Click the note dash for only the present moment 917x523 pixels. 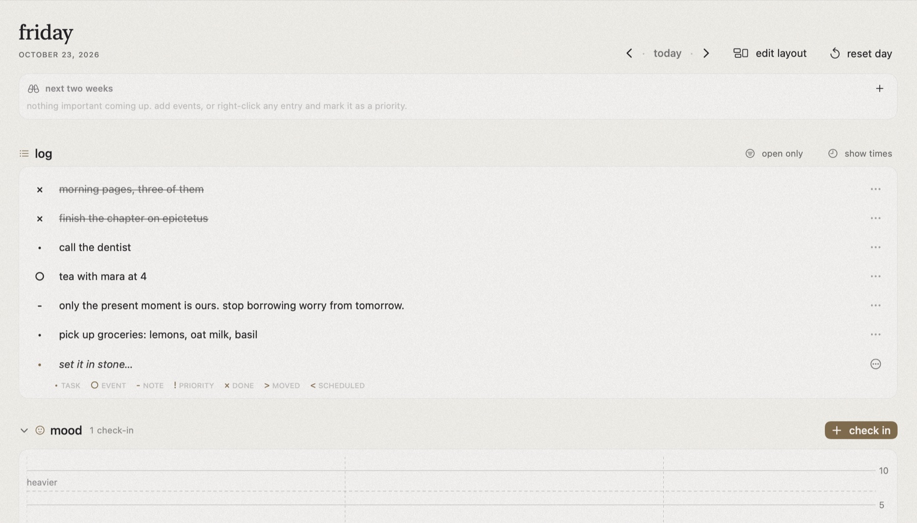coord(40,306)
